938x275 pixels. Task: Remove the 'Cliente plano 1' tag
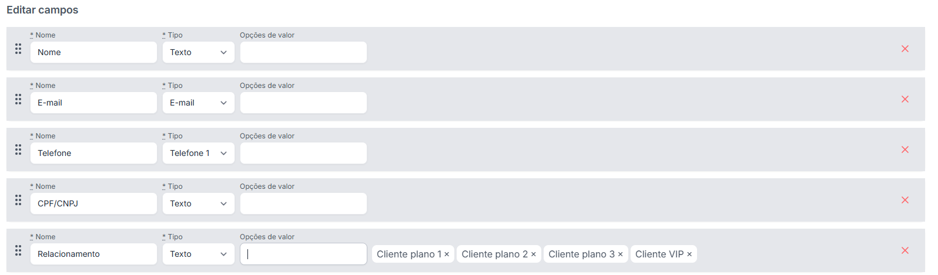(447, 254)
